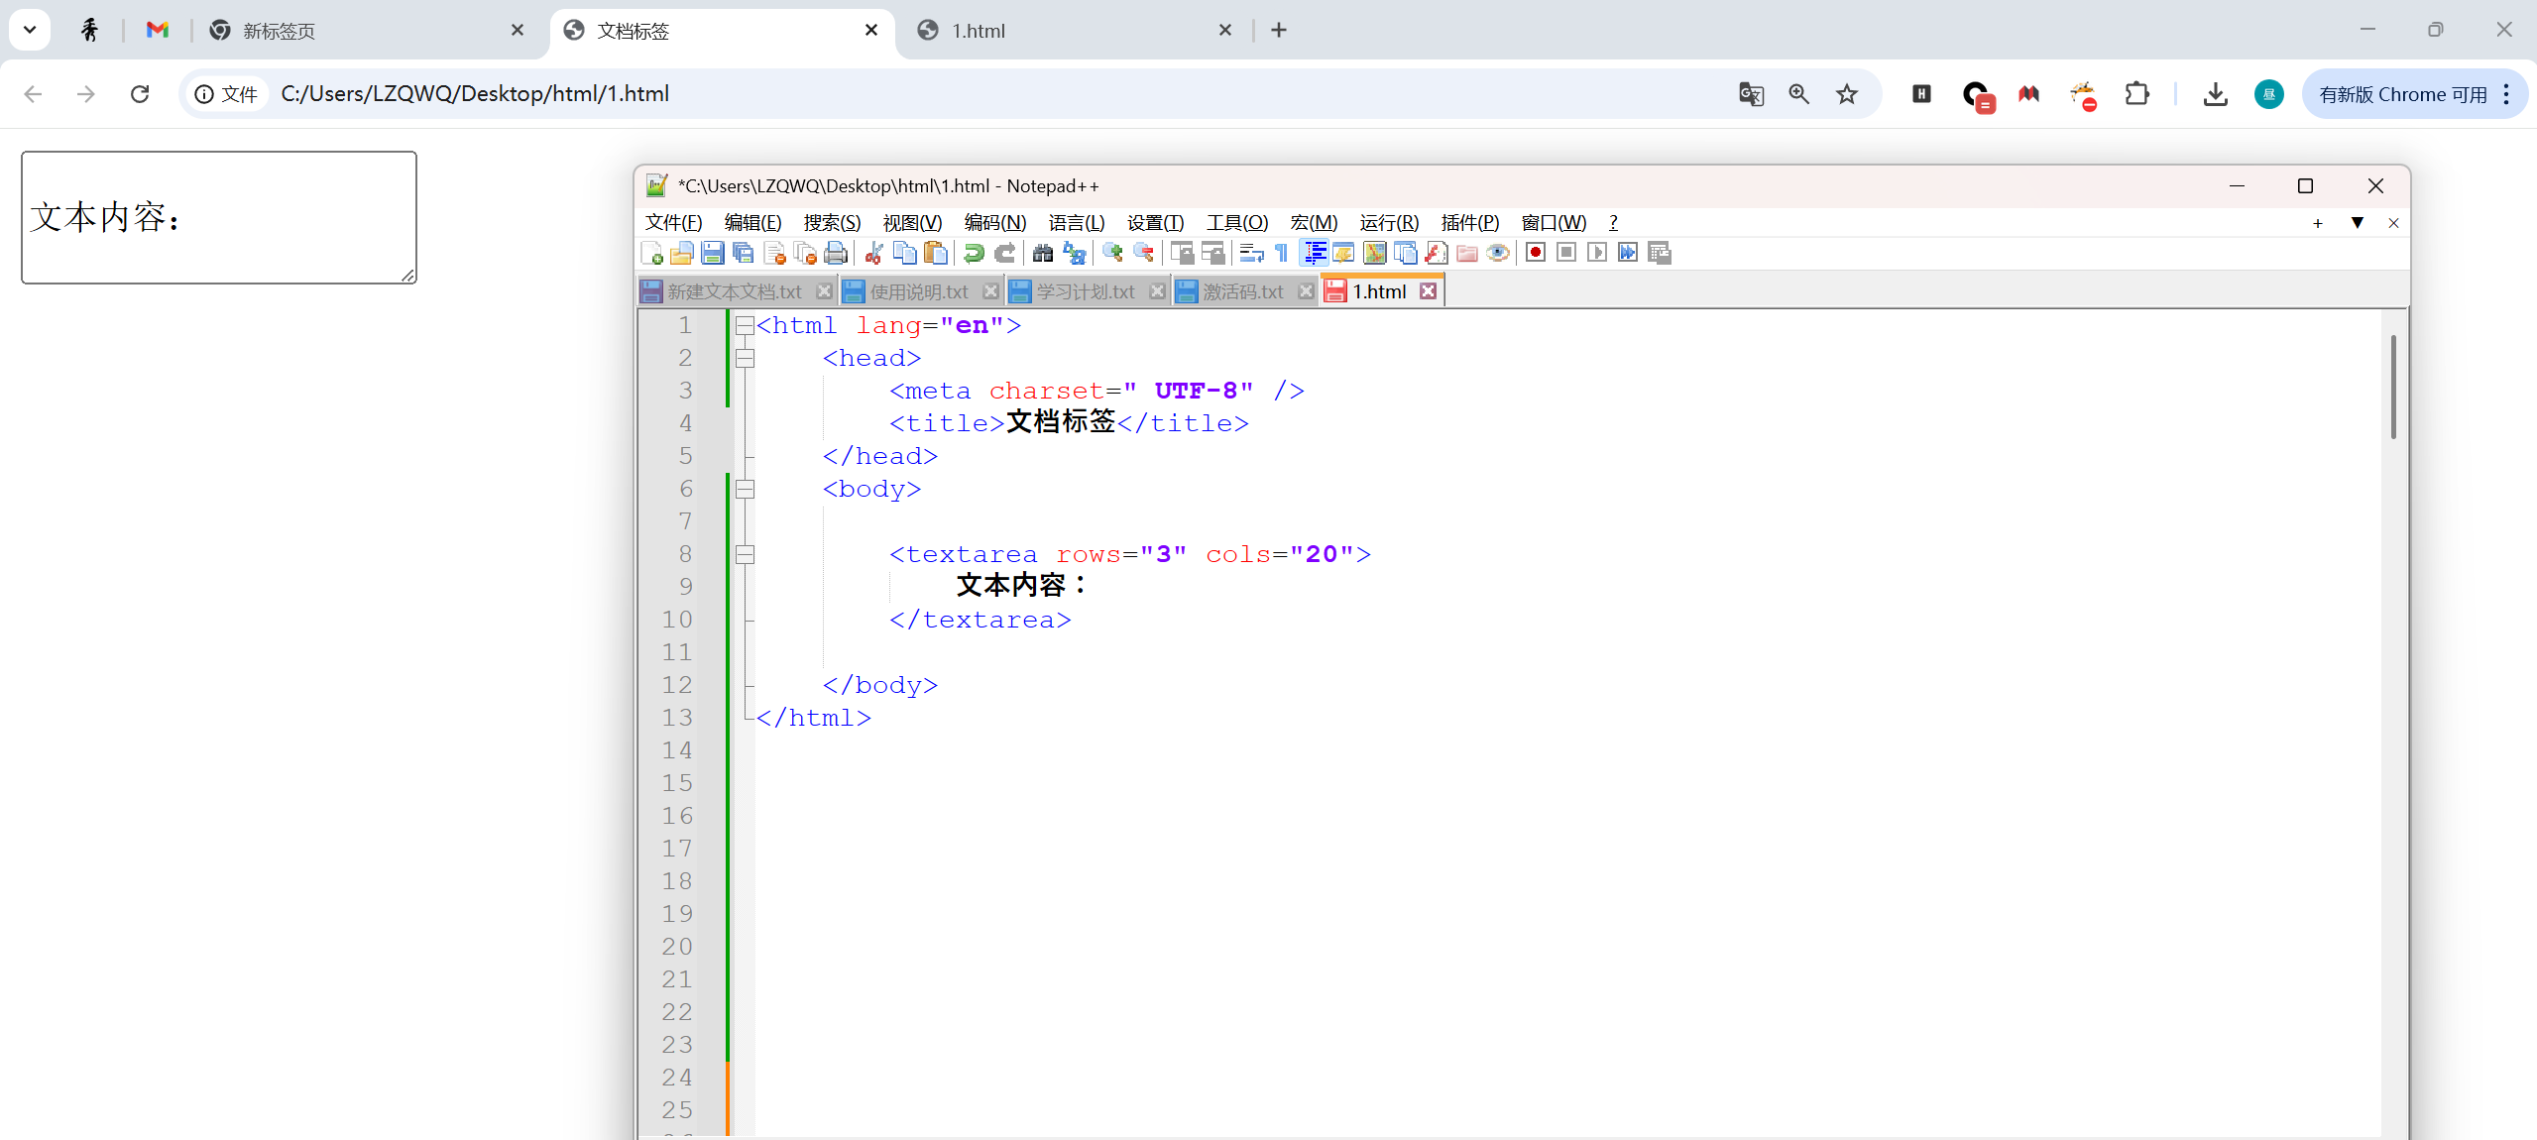Open the Chrome extensions puzzle icon
The height and width of the screenshot is (1140, 2537).
(x=2136, y=94)
